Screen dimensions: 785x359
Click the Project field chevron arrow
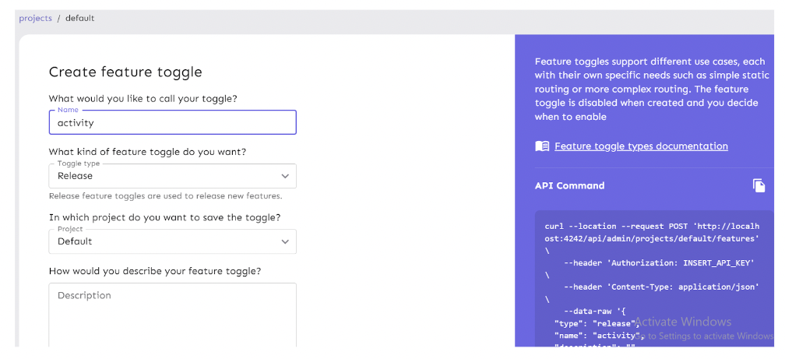(x=284, y=241)
